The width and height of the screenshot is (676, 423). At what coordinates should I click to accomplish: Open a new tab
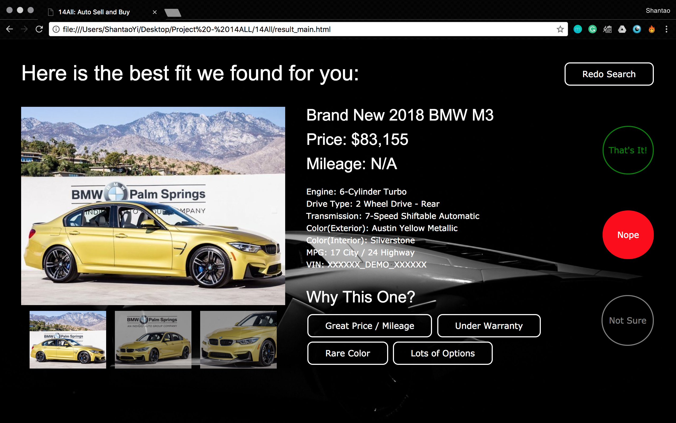[x=173, y=13]
